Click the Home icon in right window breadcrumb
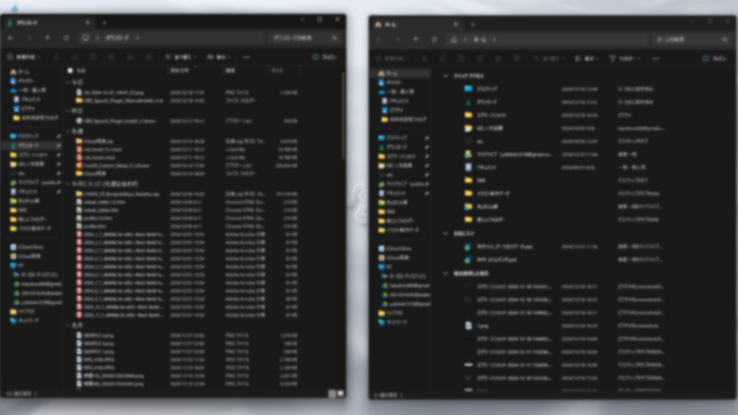This screenshot has height=415, width=738. point(454,40)
